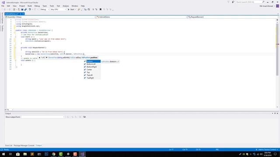The image size is (280, 157).
Task: Open the Md Imad Ahmed account menu
Action: (x=267, y=6)
